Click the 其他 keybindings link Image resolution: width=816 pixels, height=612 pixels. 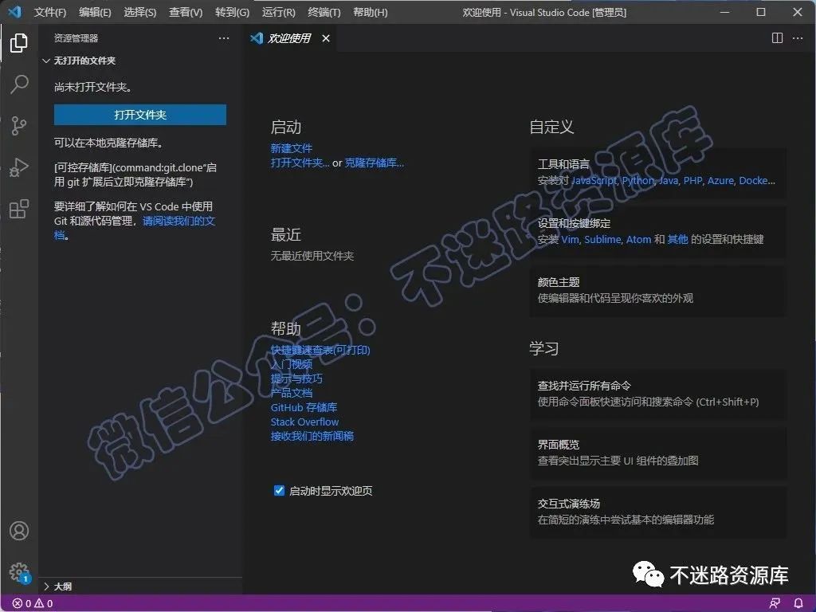677,239
